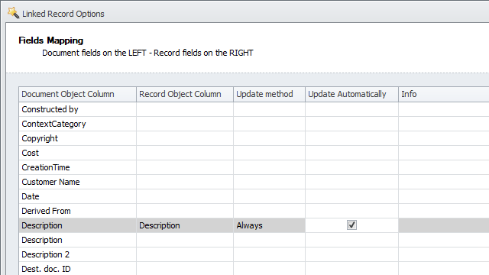Click the Record Object Column header
The image size is (489, 275).
point(185,94)
